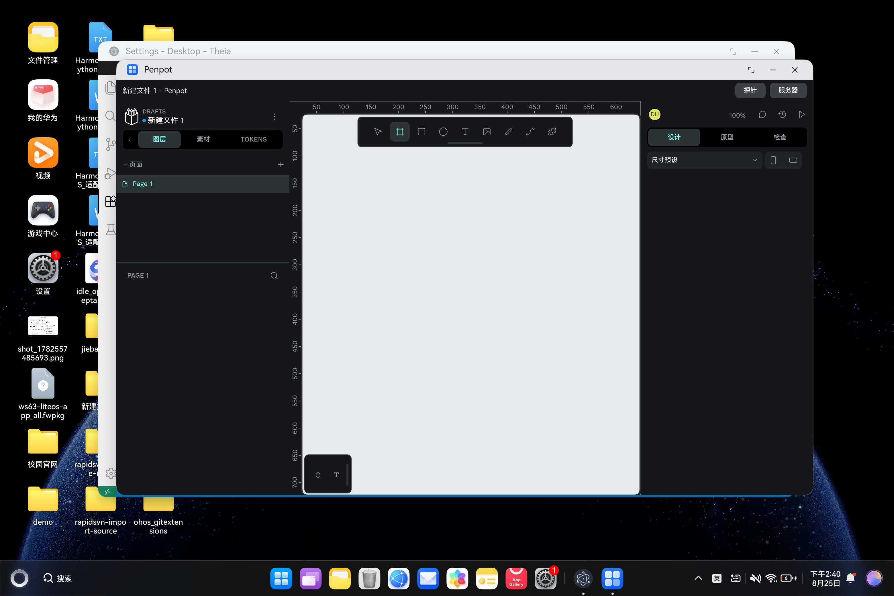Open file options three-dot menu

[274, 117]
